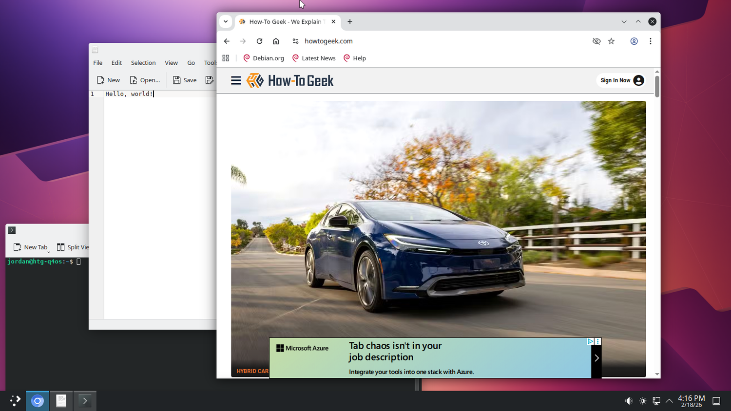Click the show desktop icon in tray
This screenshot has width=731, height=411.
pos(716,401)
